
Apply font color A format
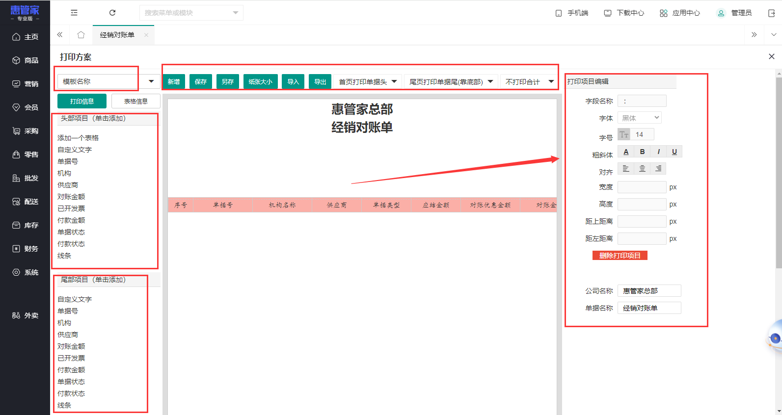(626, 152)
